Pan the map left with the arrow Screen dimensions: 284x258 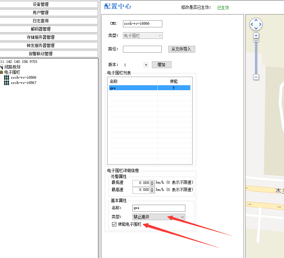click(252, 25)
